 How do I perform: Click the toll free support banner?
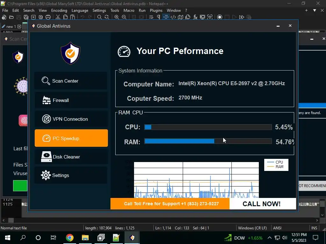(x=170, y=204)
